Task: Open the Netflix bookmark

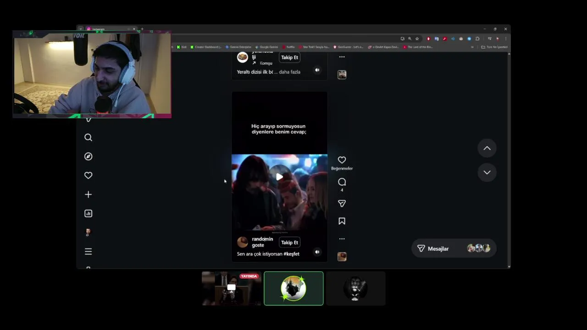Action: (x=289, y=47)
